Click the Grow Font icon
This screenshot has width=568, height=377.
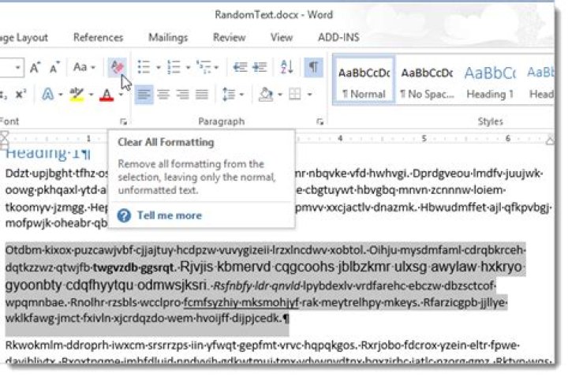point(35,68)
